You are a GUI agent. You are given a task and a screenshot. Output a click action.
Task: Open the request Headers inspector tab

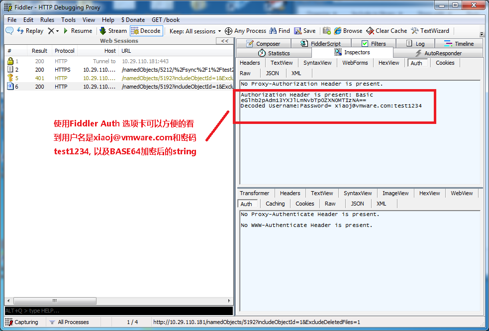click(250, 63)
